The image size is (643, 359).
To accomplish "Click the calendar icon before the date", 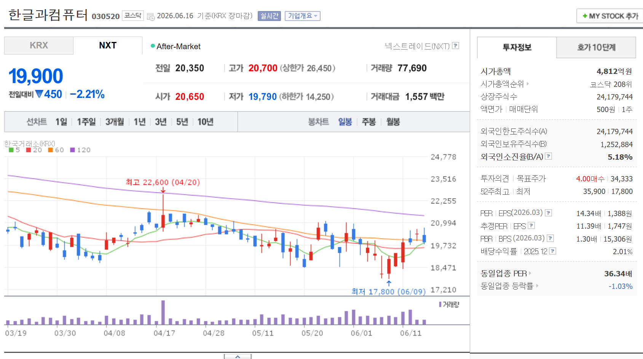I will [x=151, y=16].
